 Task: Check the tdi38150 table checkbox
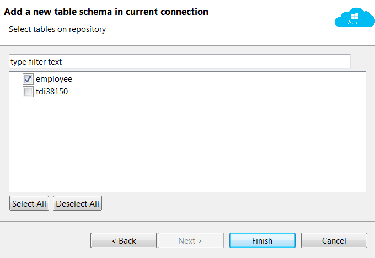(28, 92)
